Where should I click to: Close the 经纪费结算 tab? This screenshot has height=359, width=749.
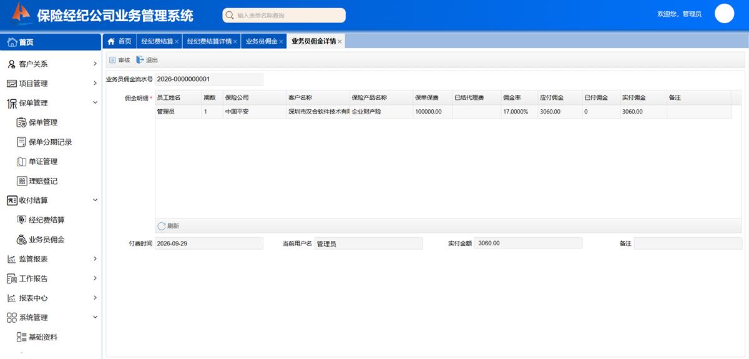click(x=177, y=42)
